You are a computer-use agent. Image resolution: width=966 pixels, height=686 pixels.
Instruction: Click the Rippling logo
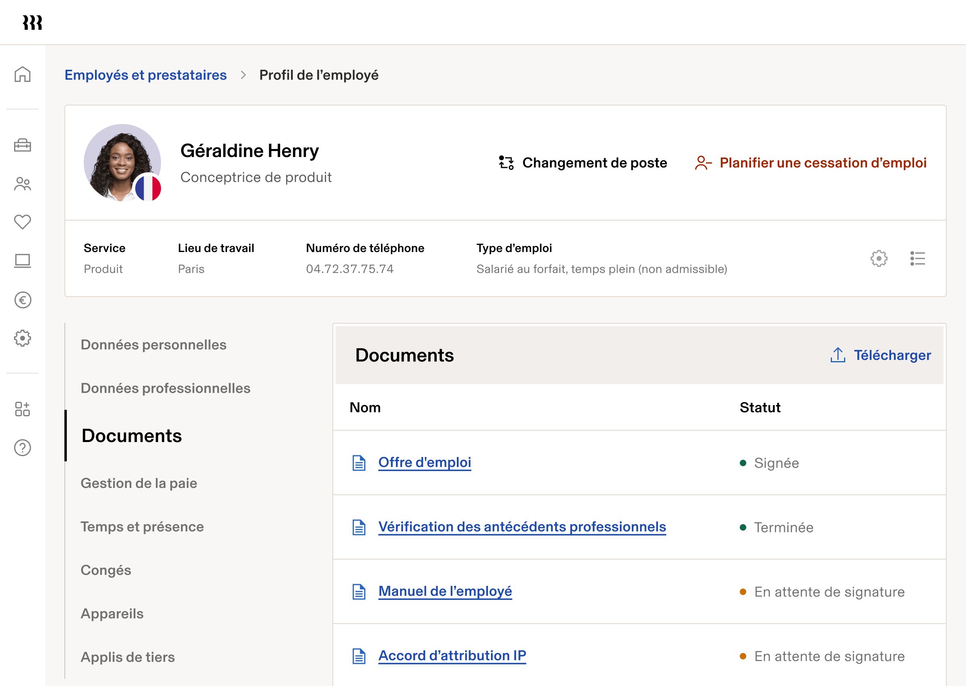point(33,23)
